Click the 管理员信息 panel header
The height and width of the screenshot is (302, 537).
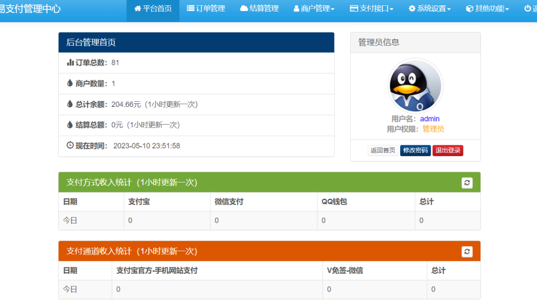[x=415, y=42]
